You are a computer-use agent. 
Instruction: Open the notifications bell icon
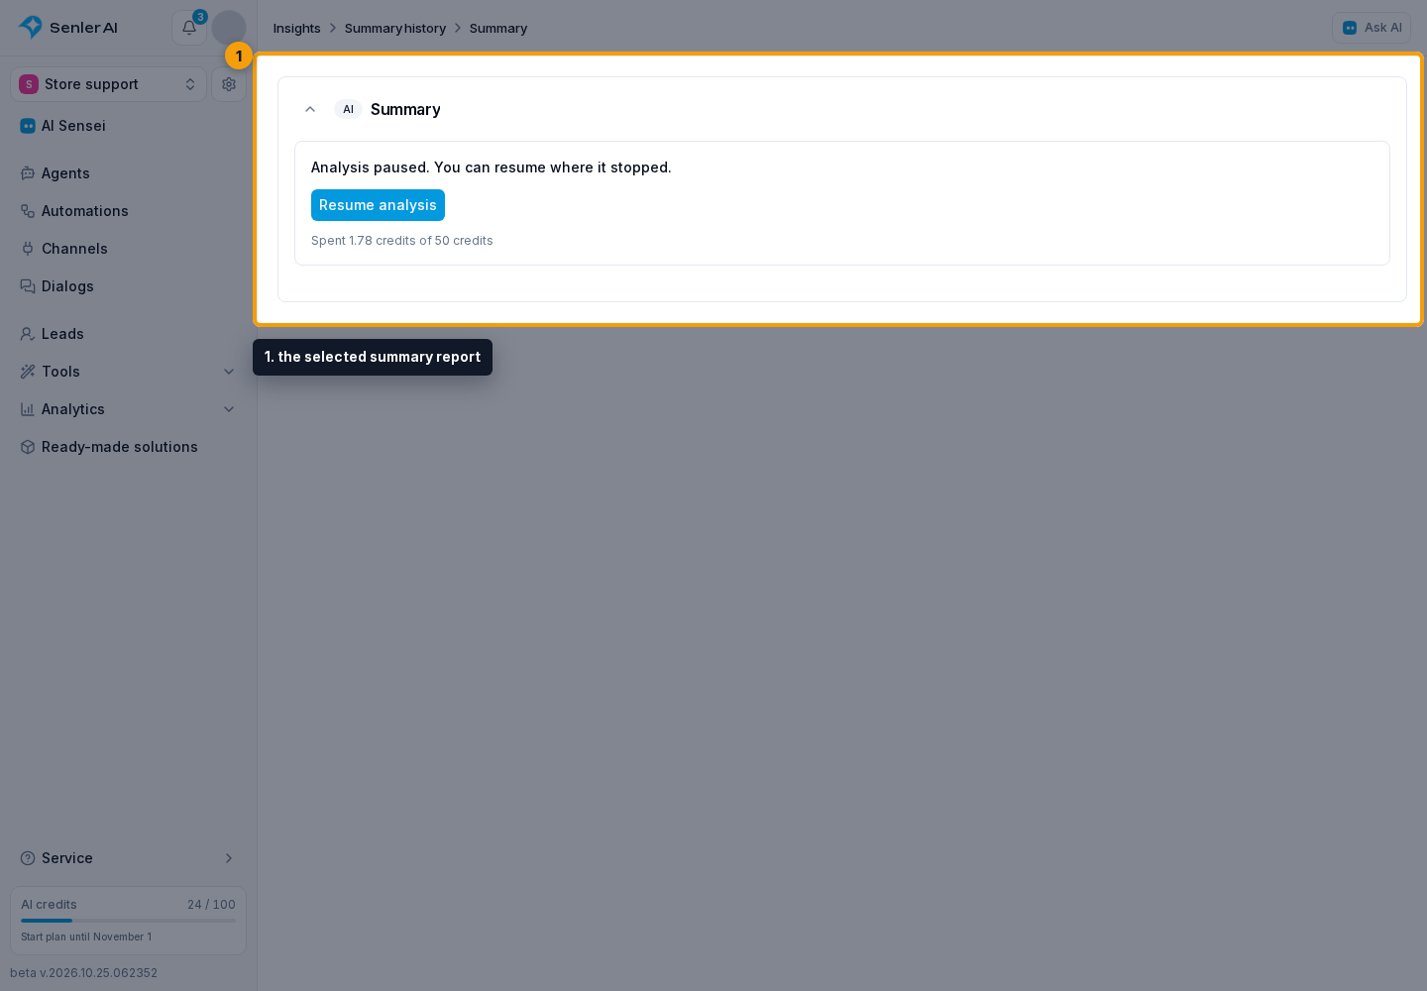(189, 28)
